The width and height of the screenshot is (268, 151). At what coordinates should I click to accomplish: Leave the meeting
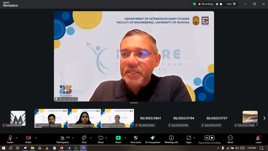coord(258,139)
